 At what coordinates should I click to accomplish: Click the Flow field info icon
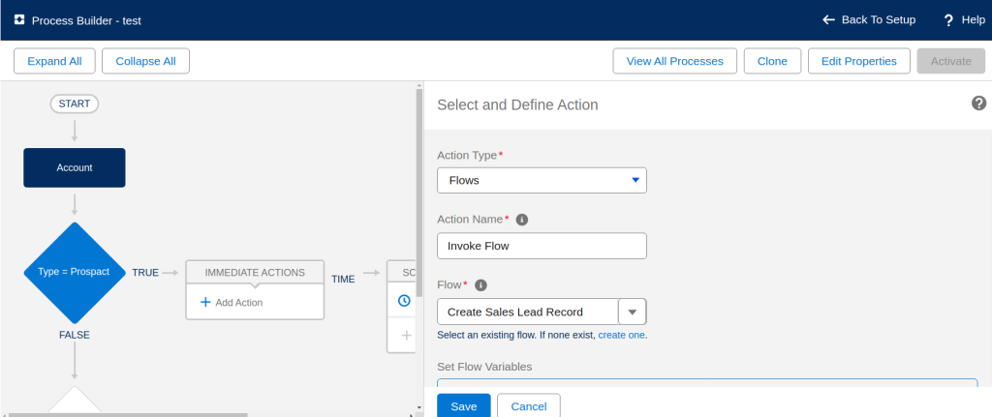point(480,285)
